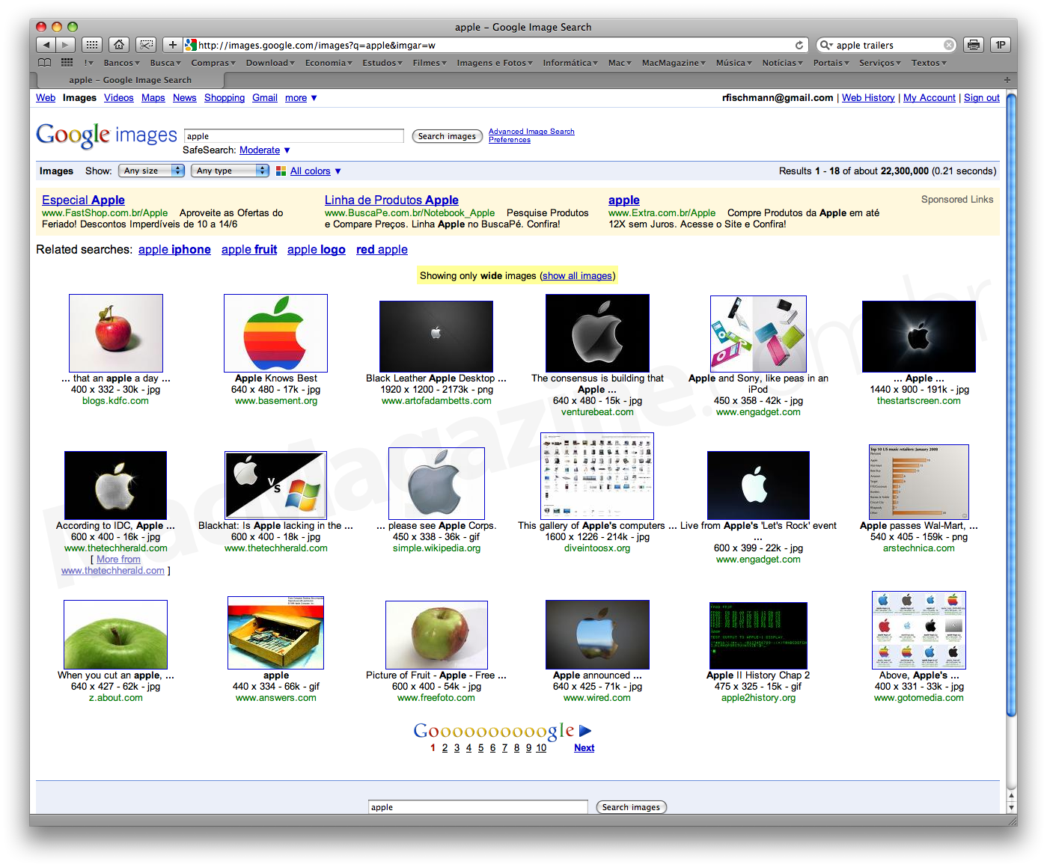Click the vertical page scrollbar
This screenshot has width=1047, height=867.
click(1012, 404)
